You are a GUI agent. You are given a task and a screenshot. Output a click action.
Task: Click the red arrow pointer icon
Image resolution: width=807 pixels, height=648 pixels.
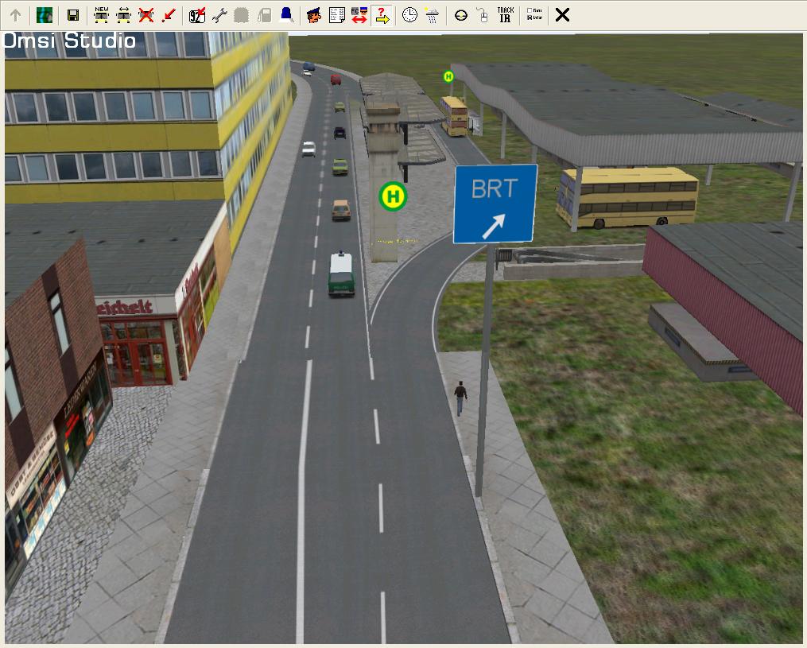click(168, 14)
